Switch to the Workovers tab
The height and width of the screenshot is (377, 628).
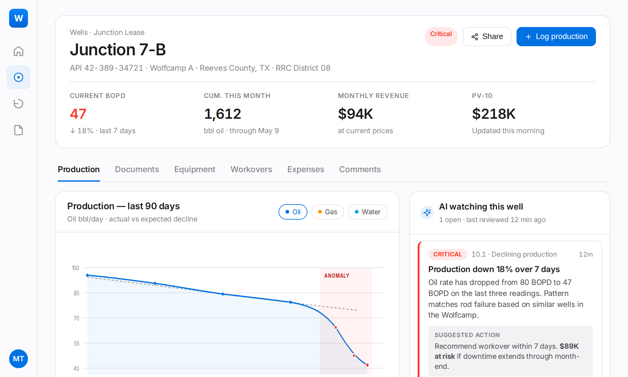pyautogui.click(x=251, y=169)
